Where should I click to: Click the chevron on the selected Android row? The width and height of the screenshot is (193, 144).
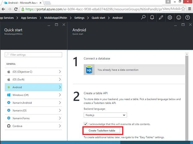[60, 87]
